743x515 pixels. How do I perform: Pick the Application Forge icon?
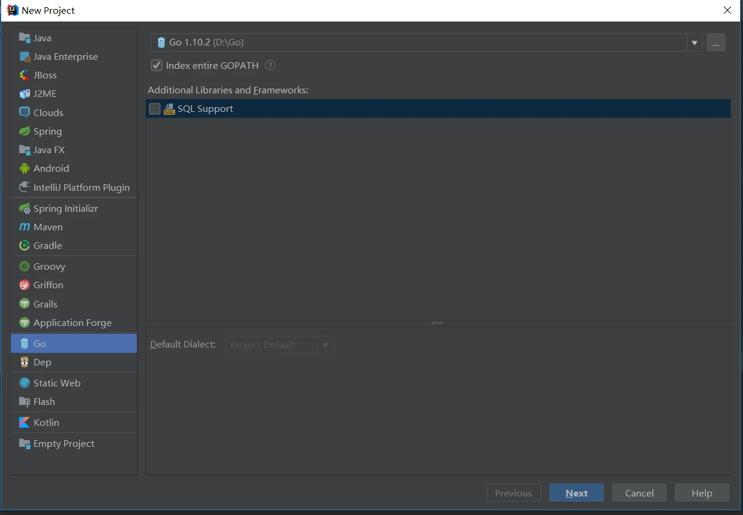25,322
